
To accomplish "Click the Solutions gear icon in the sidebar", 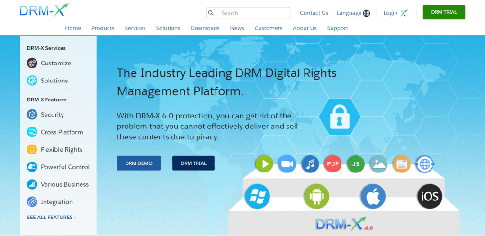I will [32, 81].
